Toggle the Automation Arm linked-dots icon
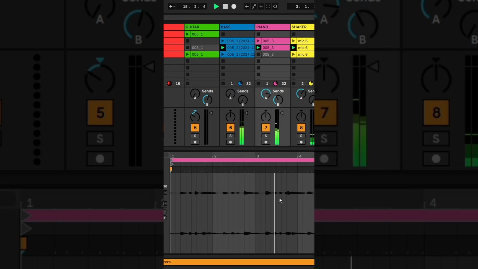The width and height of the screenshot is (478, 269). point(254,6)
